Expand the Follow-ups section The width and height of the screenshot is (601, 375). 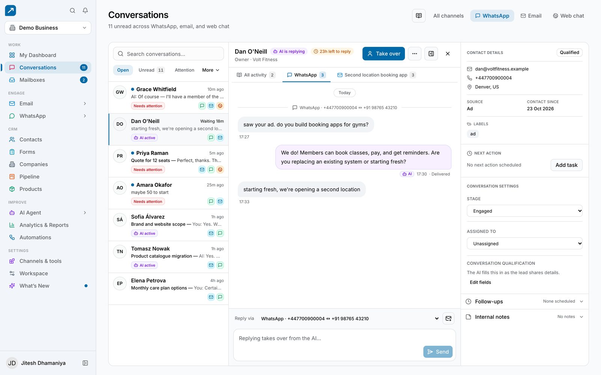525,301
